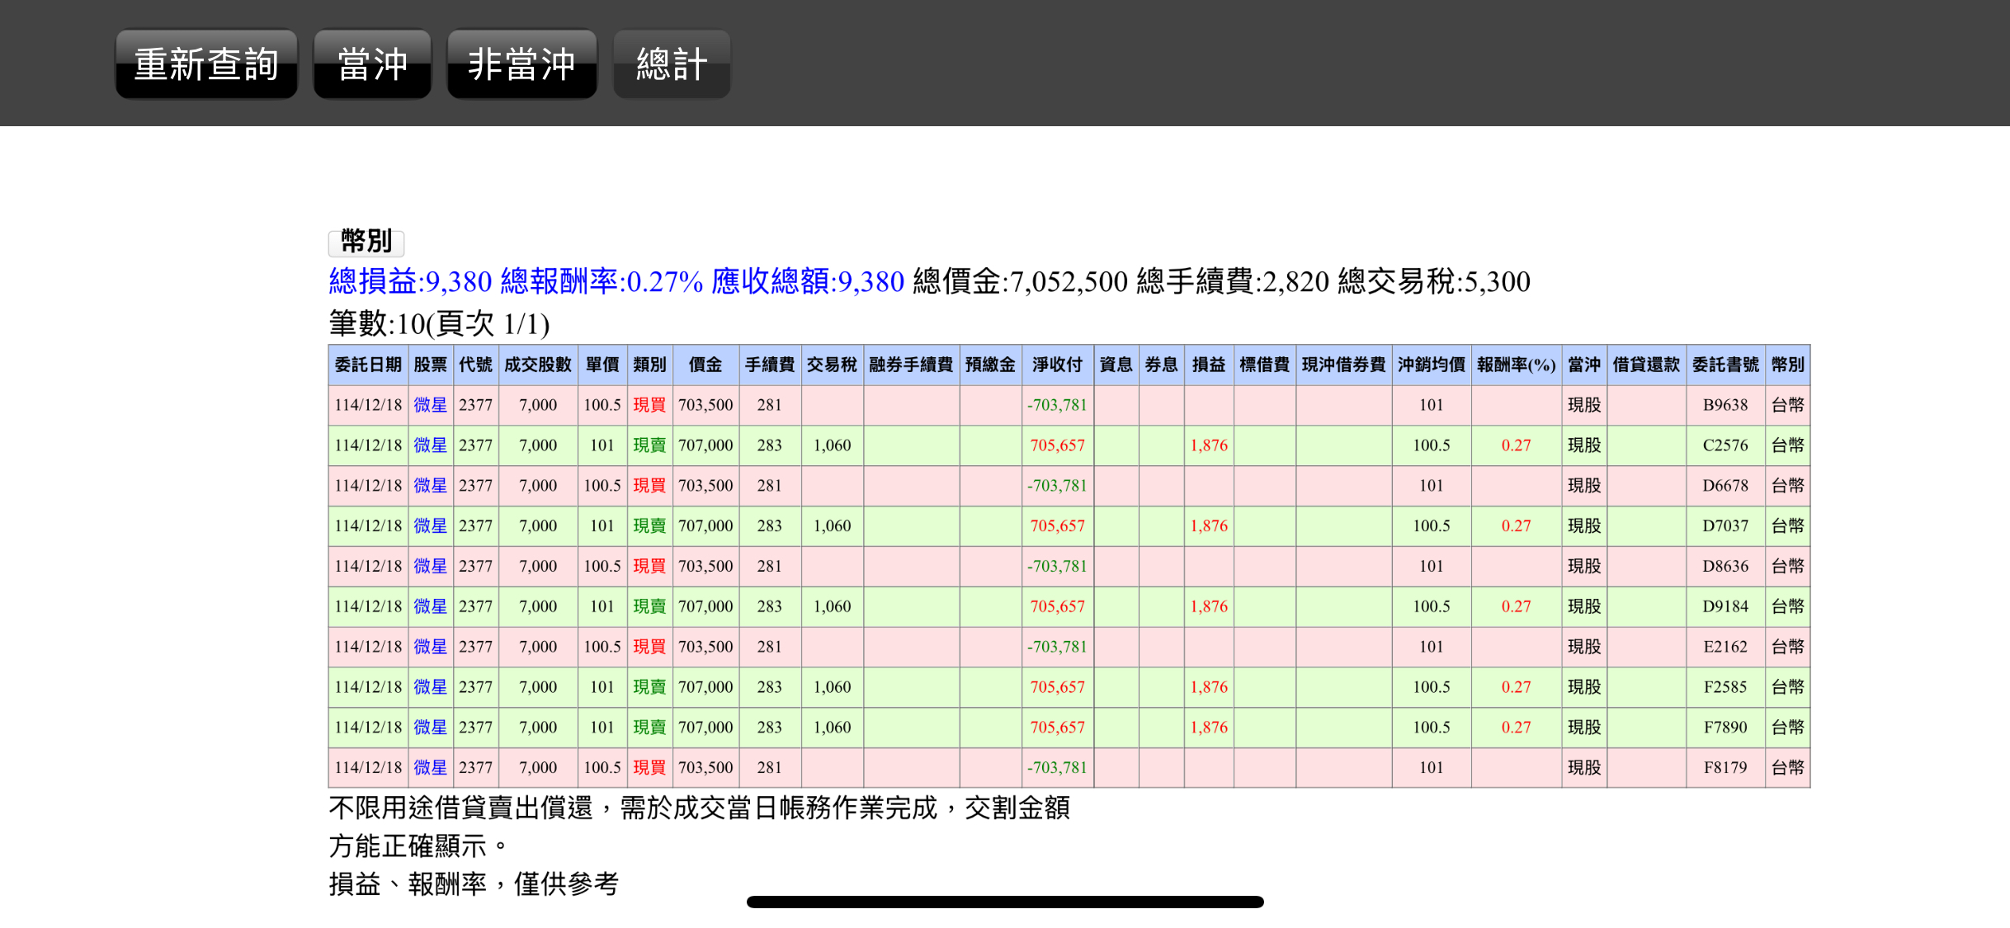Switch to the 非當沖 view
This screenshot has width=2010, height=928.
click(521, 64)
